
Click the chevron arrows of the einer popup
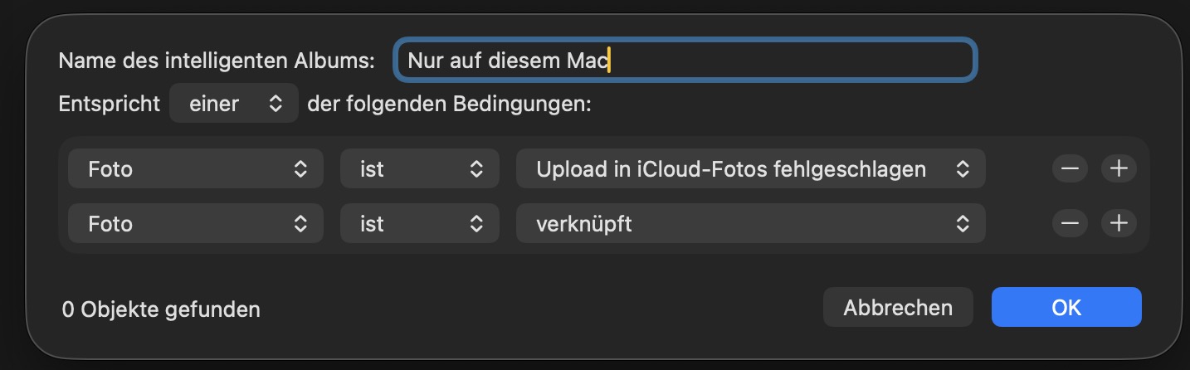pyautogui.click(x=276, y=104)
